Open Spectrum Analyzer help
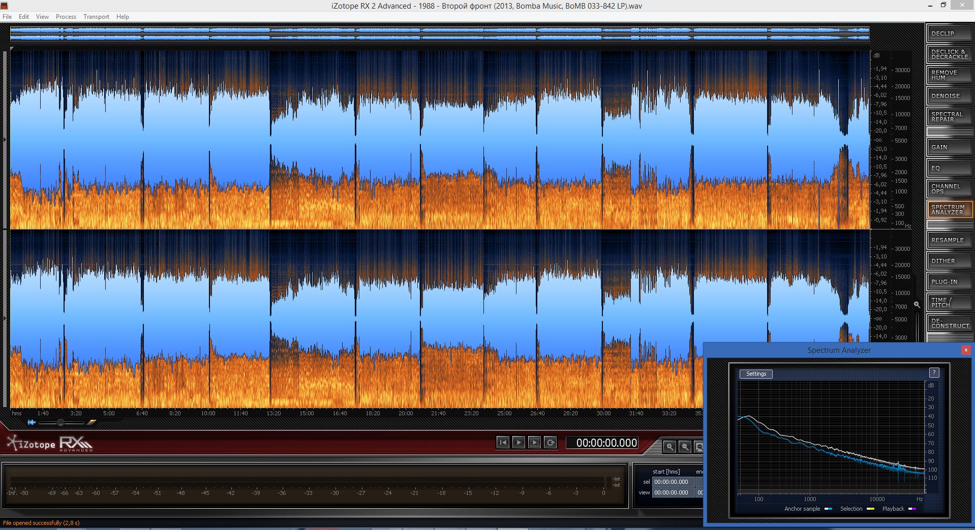The height and width of the screenshot is (530, 975). (934, 373)
